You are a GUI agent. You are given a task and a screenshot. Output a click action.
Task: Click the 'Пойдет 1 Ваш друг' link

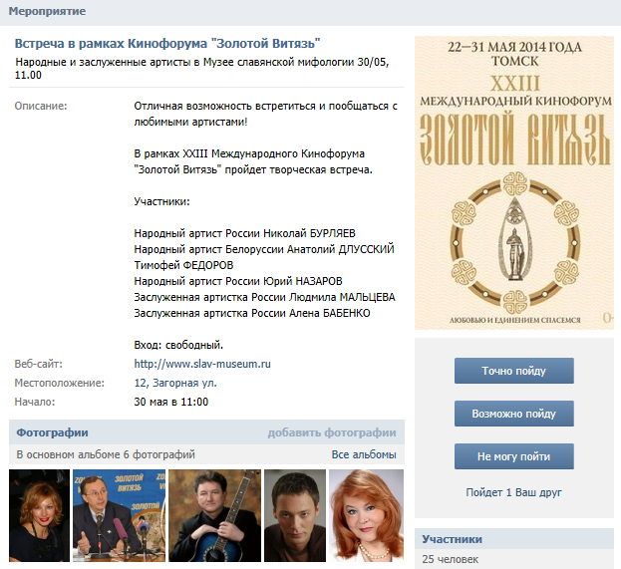[513, 492]
